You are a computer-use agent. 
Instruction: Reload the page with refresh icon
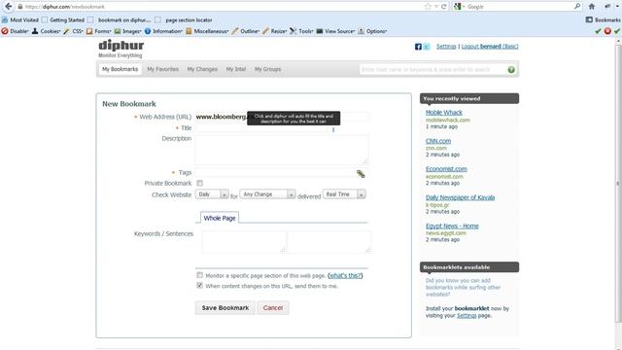click(444, 7)
